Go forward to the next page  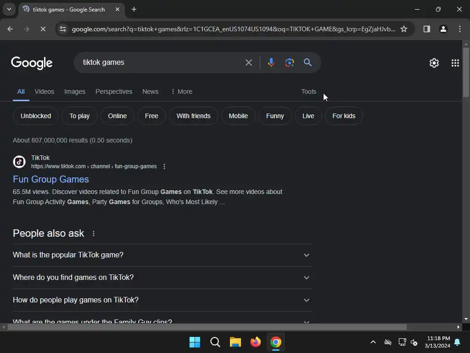(x=26, y=29)
